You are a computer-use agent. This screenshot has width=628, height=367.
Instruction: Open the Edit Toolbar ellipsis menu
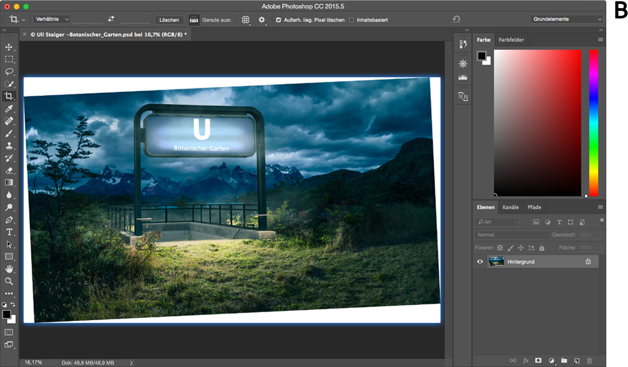coord(9,293)
